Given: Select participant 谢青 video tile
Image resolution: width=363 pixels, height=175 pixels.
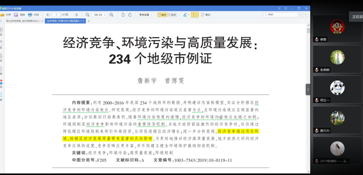Looking at the screenshot, I should (x=337, y=29).
